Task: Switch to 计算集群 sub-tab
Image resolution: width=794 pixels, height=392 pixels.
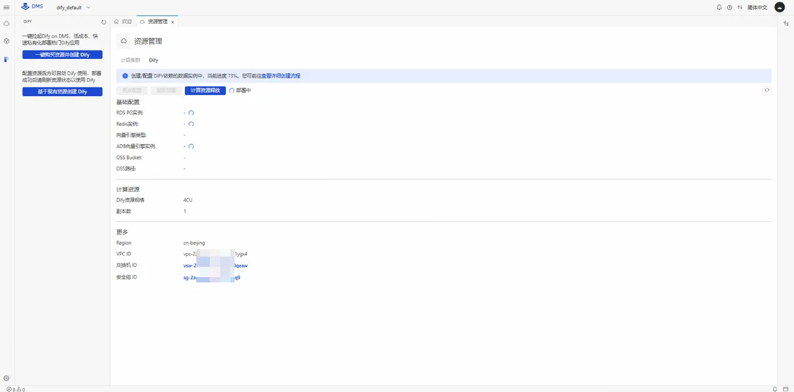Action: [130, 60]
